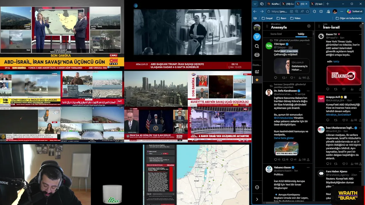This screenshot has height=205, width=365.
Task: Toggle the Alert sound checkbox
Action: 148,151
